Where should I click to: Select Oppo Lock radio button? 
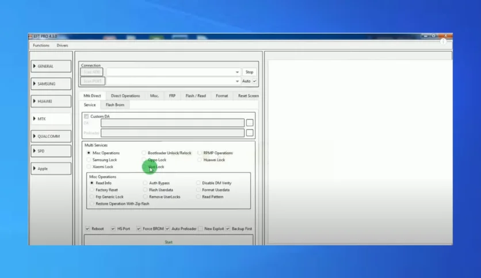pos(144,160)
